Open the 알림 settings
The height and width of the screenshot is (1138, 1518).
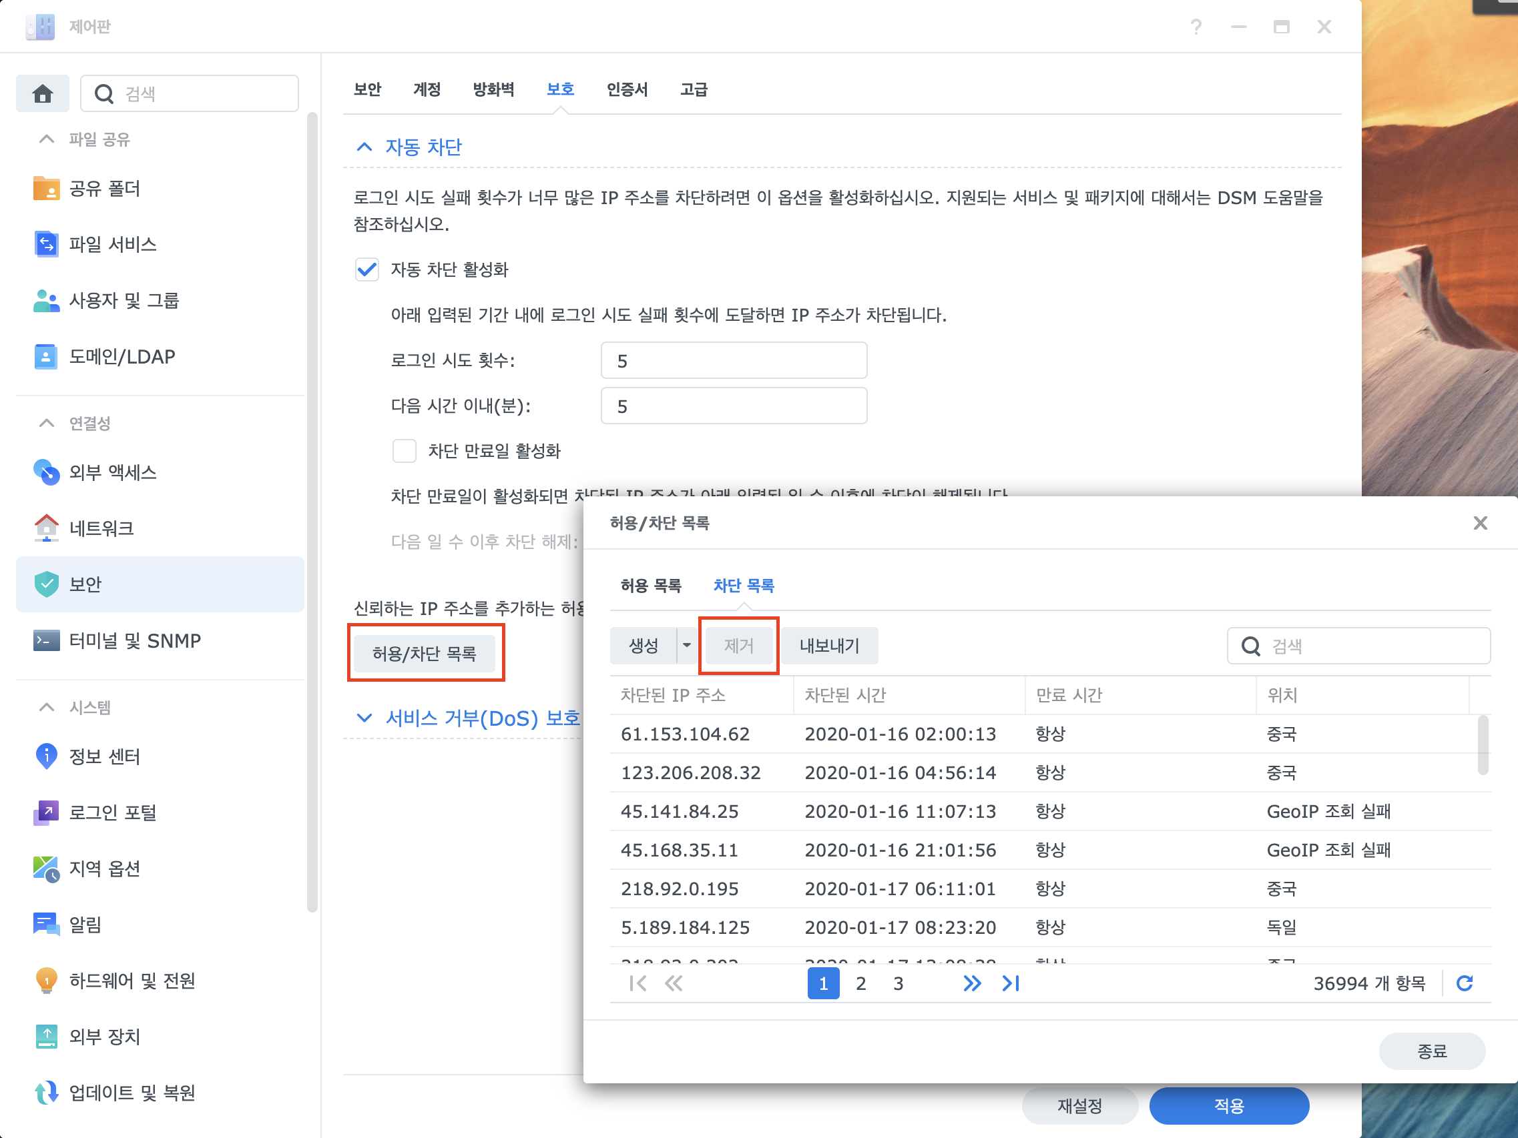(x=84, y=925)
